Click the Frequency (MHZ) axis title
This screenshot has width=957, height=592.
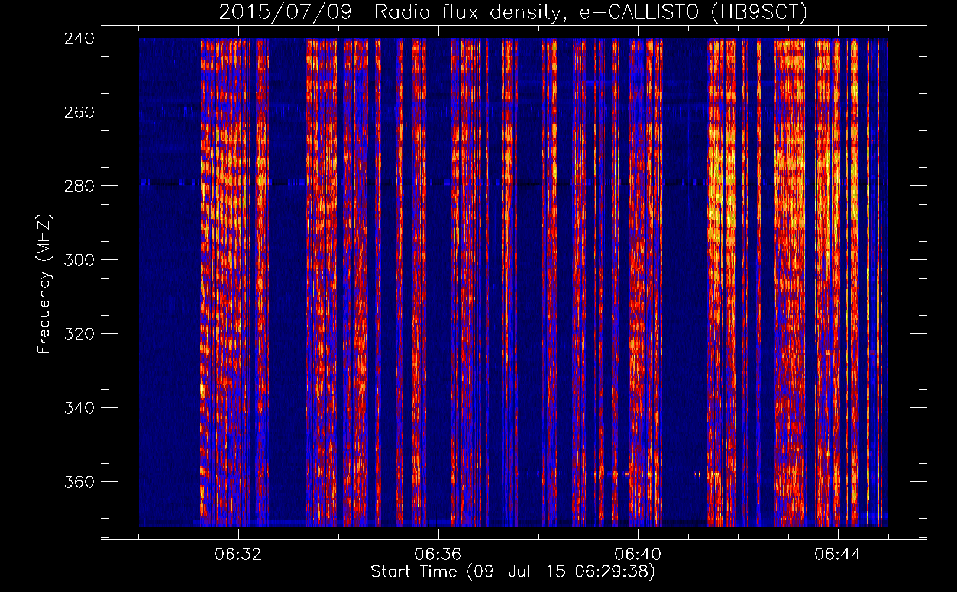(x=45, y=284)
